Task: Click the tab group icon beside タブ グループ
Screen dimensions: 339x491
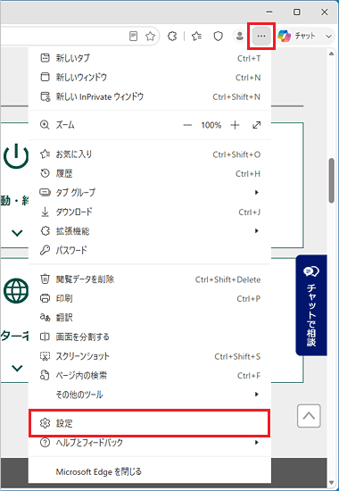Action: click(x=45, y=192)
